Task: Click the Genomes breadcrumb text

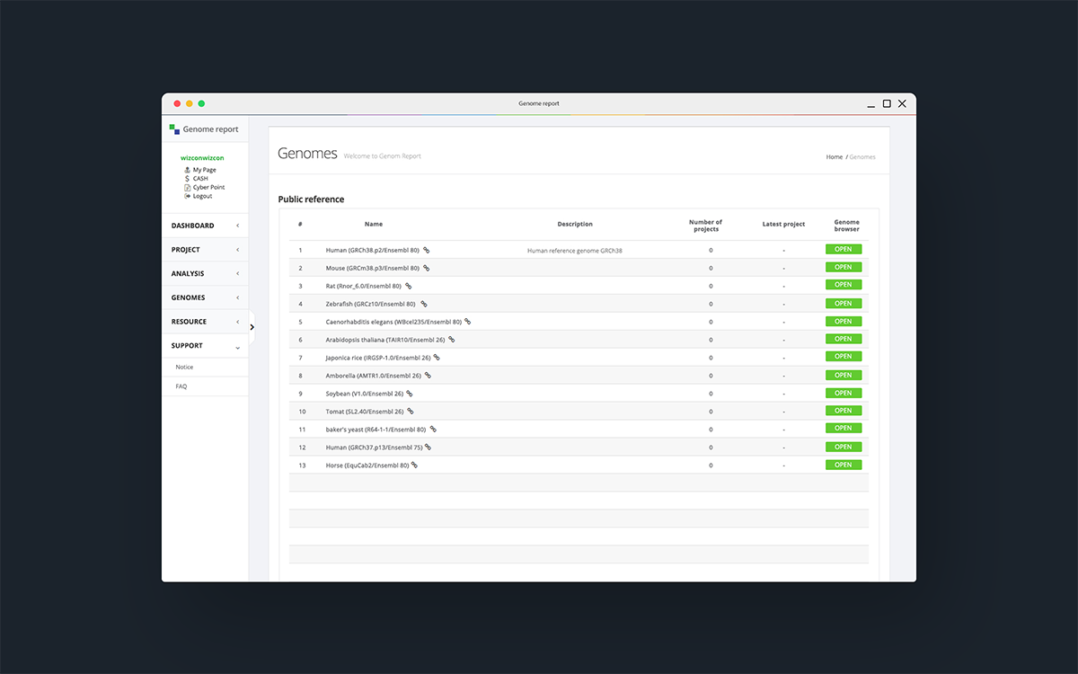Action: [x=862, y=157]
